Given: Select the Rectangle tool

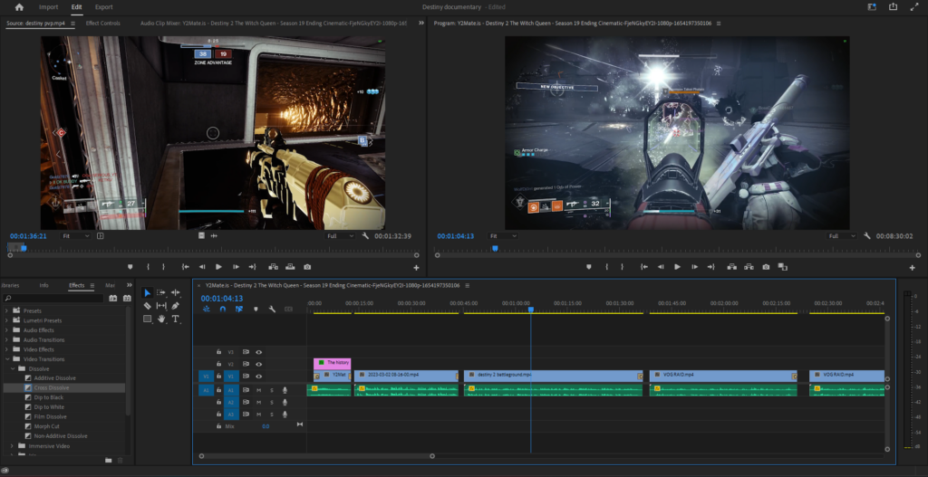Looking at the screenshot, I should [148, 320].
